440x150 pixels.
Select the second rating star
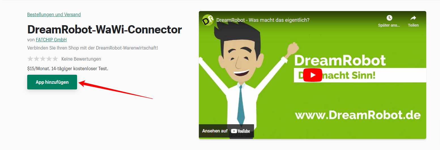(37, 59)
